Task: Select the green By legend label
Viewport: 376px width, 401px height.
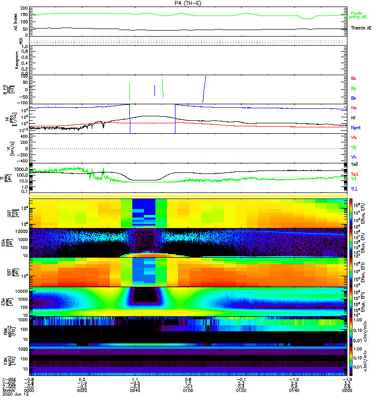Action: (353, 89)
